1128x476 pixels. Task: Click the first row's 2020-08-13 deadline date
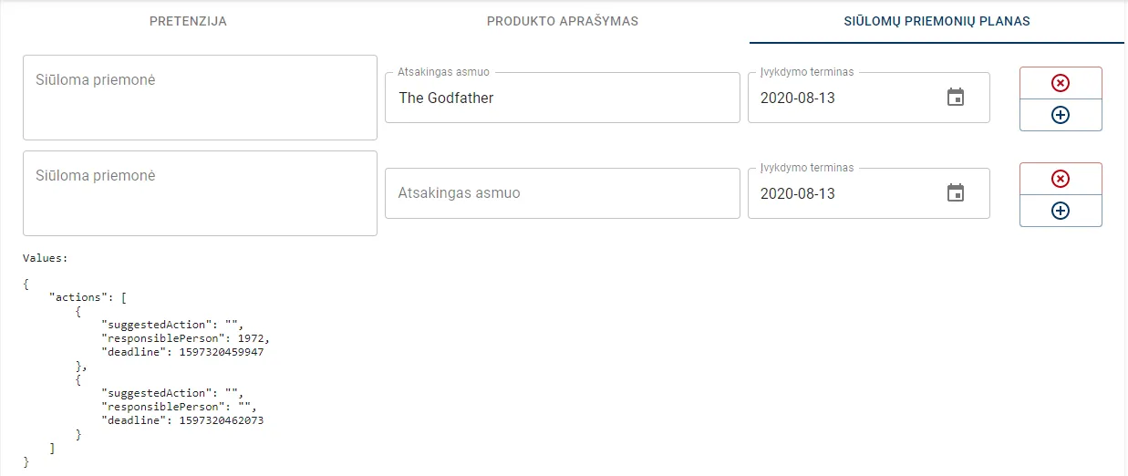pos(798,98)
